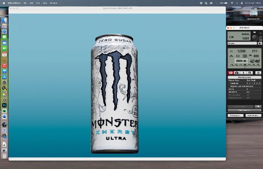Open the Window menu in menu bar
Viewport: 263px width, 169px height.
pos(53,3)
